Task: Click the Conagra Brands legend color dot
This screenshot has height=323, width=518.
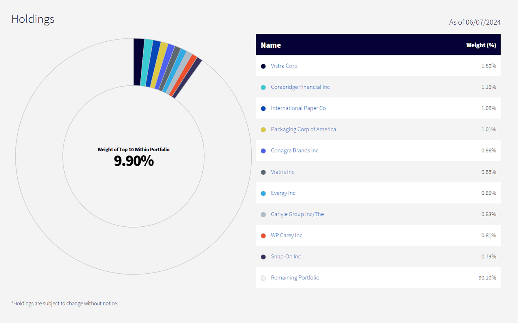Action: 263,151
